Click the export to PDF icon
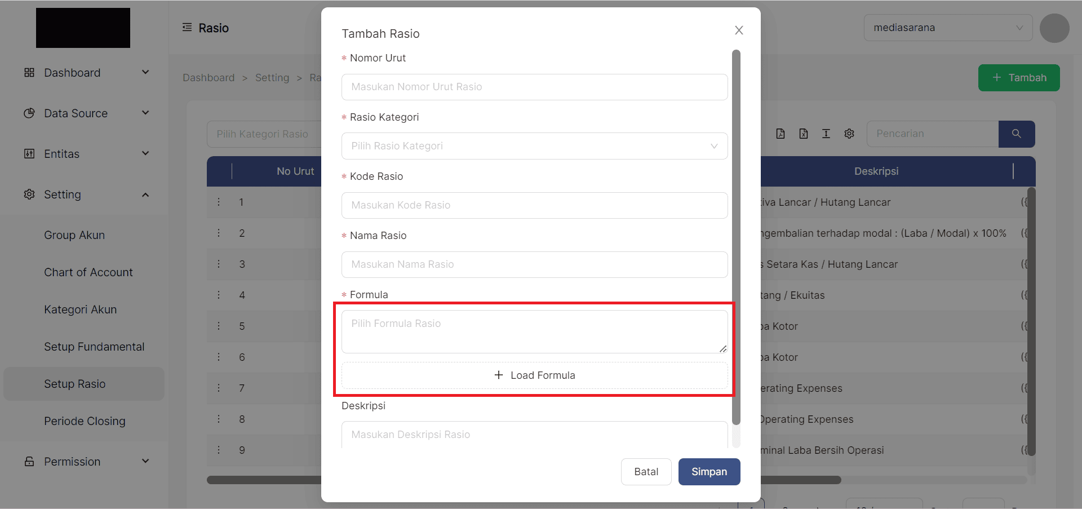This screenshot has width=1082, height=509. 781,134
